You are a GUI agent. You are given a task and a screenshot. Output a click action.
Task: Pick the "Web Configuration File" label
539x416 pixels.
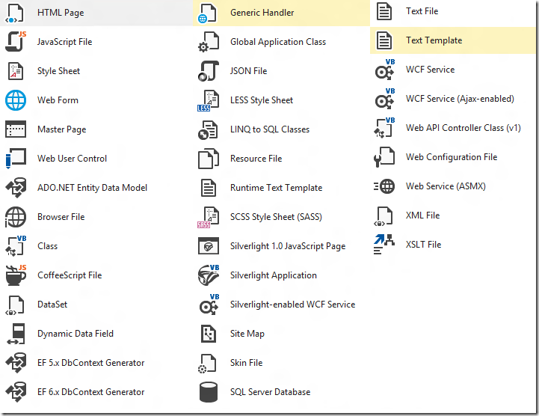pos(452,157)
